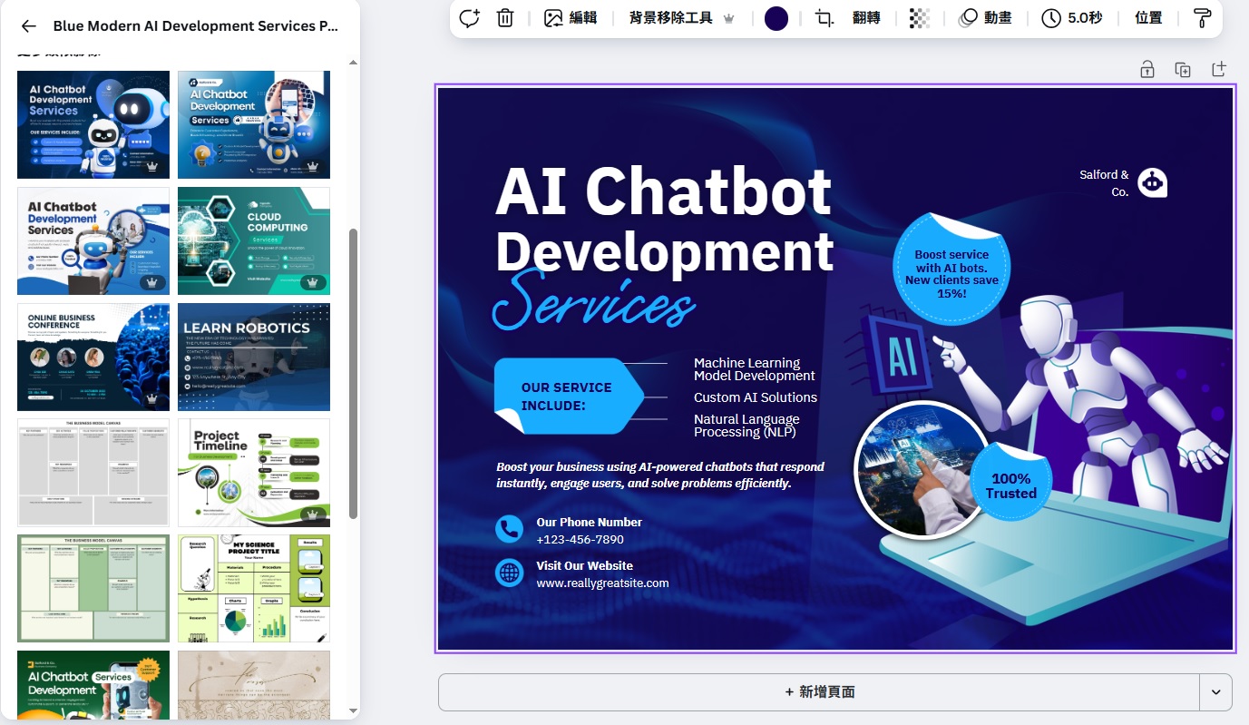Select the 'OUR SERVICE INCLUDE:' label
This screenshot has height=725, width=1249.
pyautogui.click(x=567, y=397)
